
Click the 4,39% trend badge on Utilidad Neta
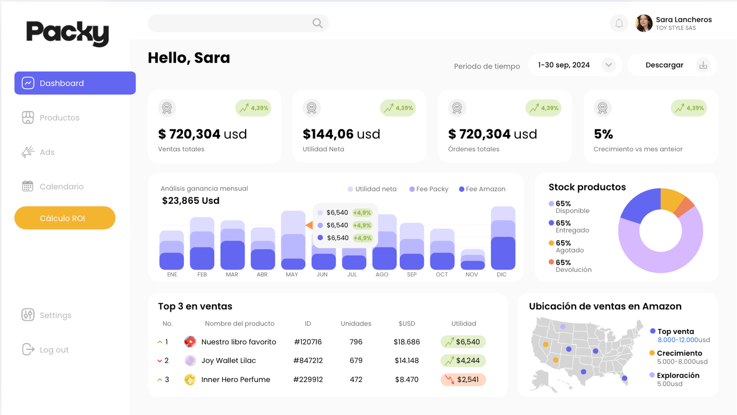[x=398, y=108]
